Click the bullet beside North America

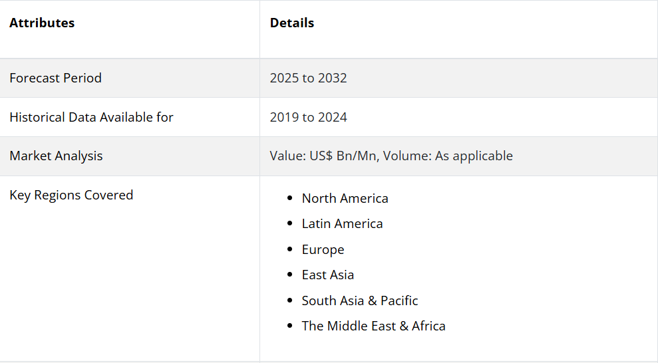[x=289, y=199]
